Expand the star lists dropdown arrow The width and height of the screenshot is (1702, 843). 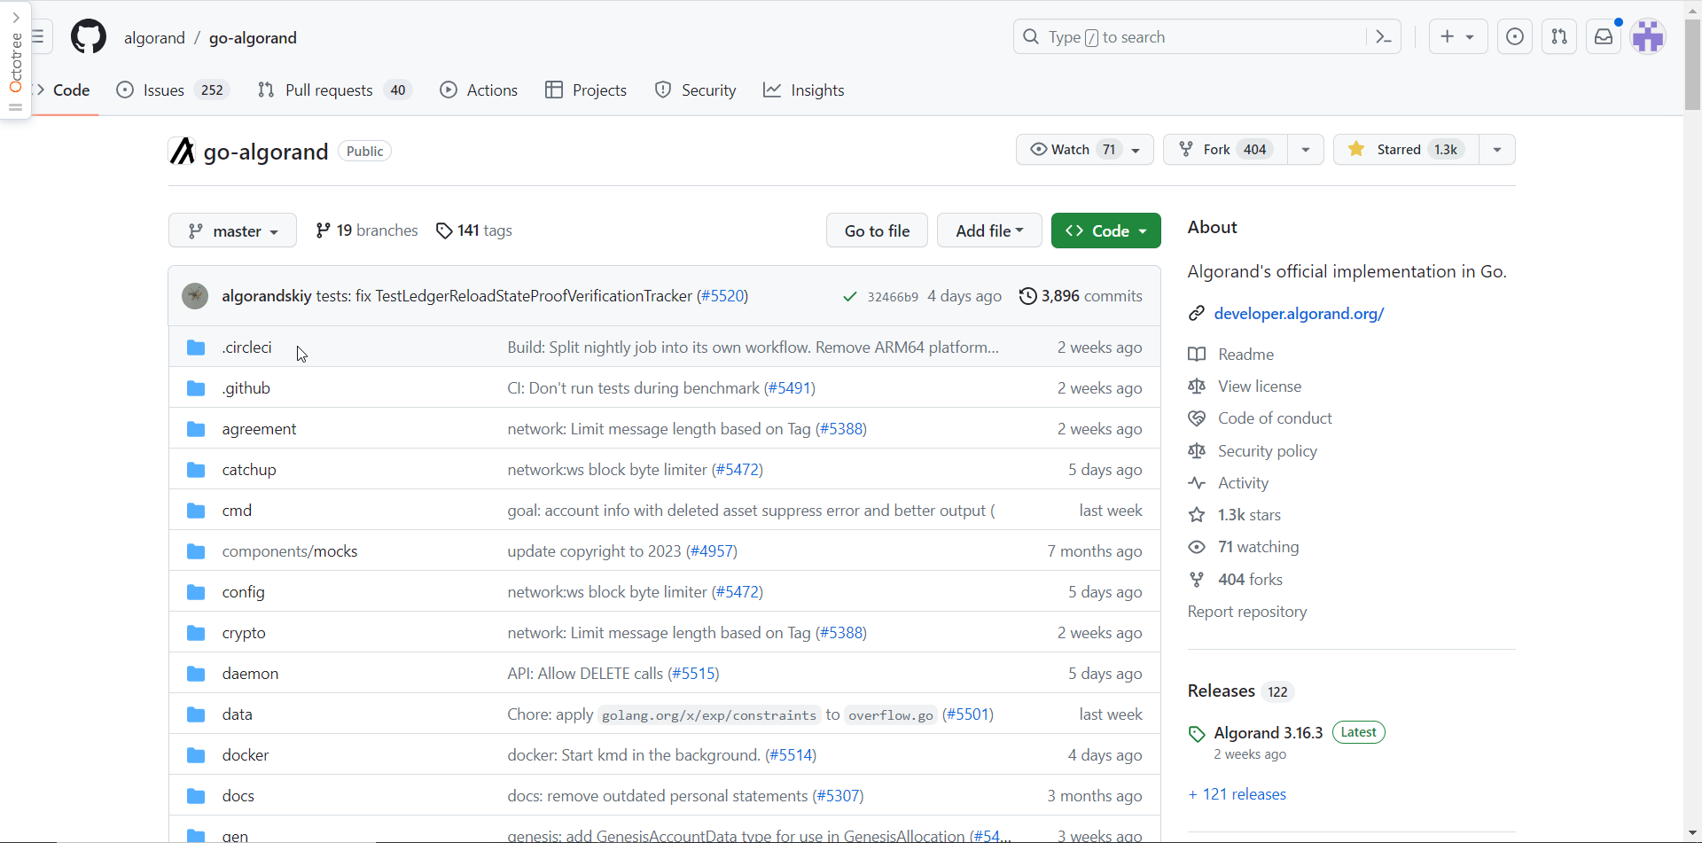click(1497, 149)
